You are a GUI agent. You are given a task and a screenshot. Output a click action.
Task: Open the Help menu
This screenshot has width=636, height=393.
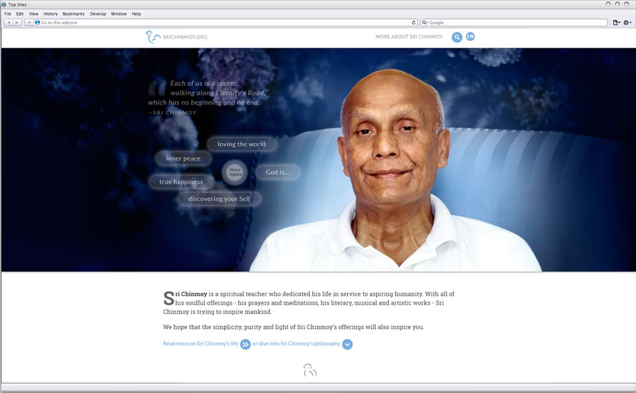click(x=136, y=14)
